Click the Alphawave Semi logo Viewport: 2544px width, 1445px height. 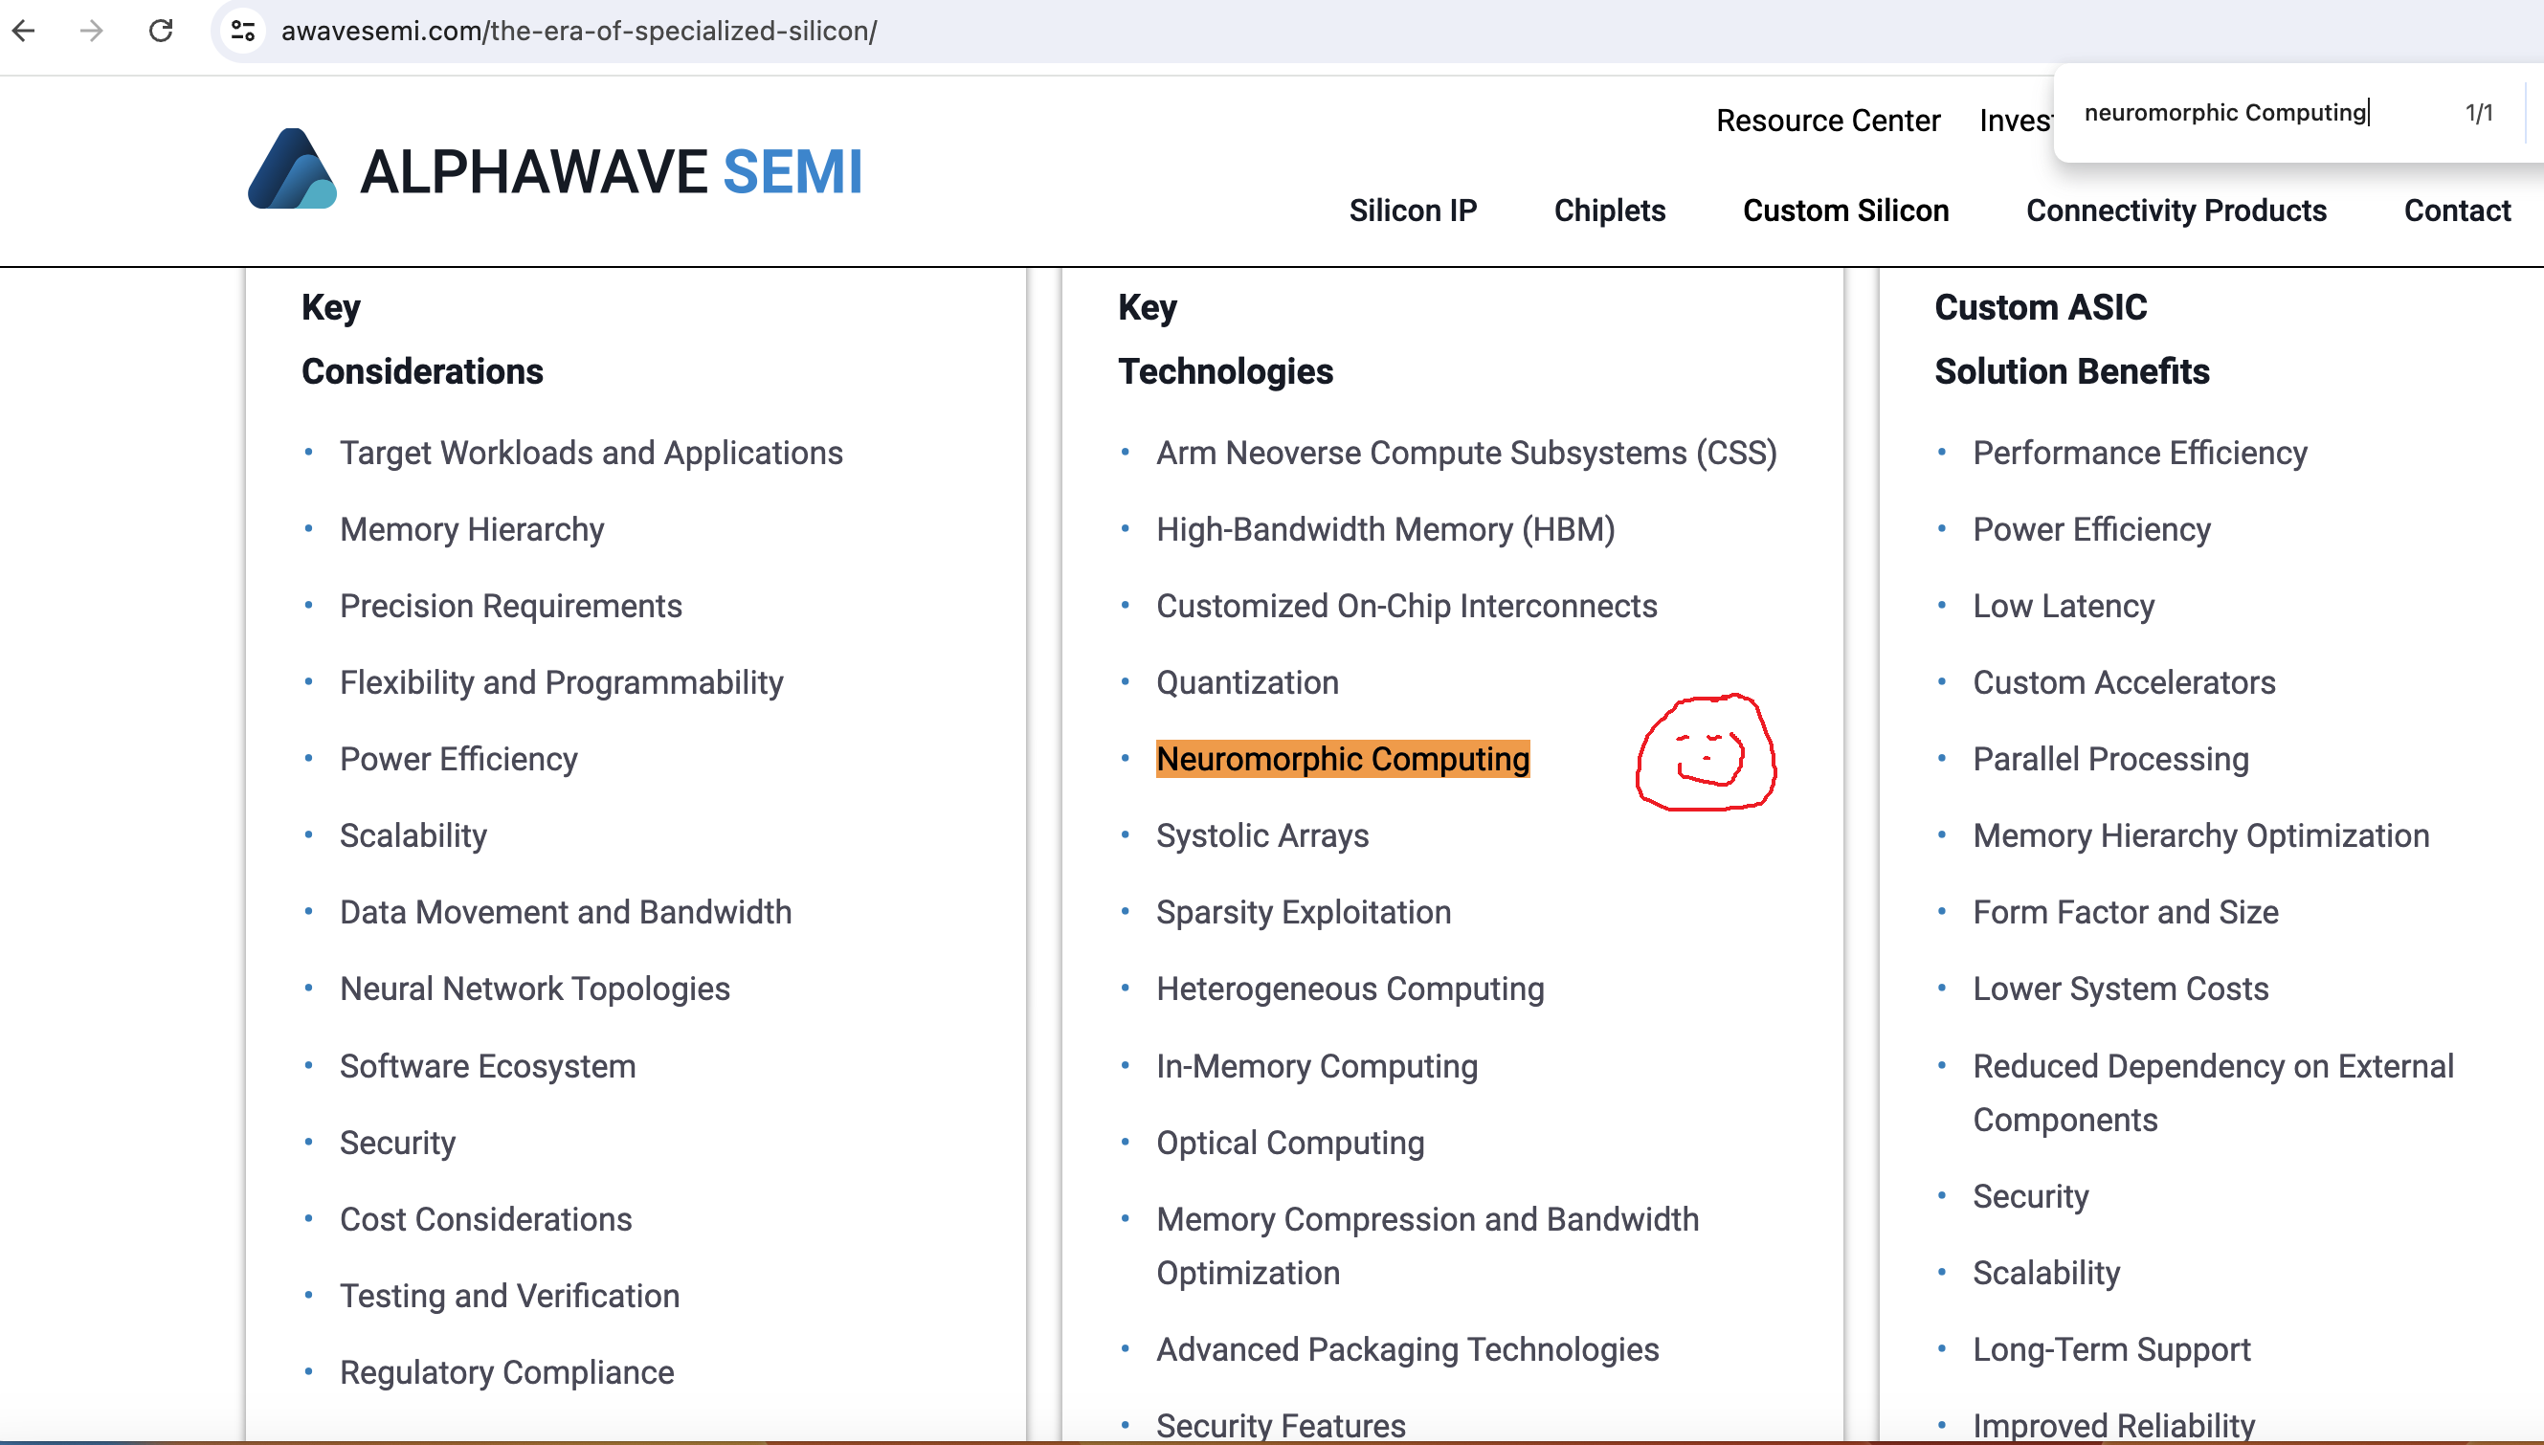click(555, 170)
